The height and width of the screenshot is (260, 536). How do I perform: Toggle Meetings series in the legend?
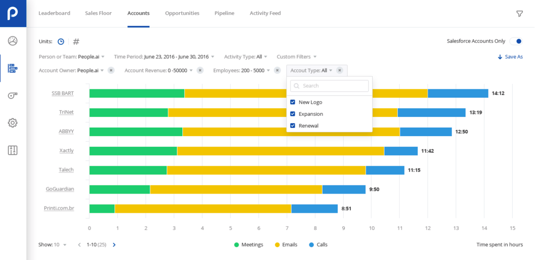click(248, 245)
